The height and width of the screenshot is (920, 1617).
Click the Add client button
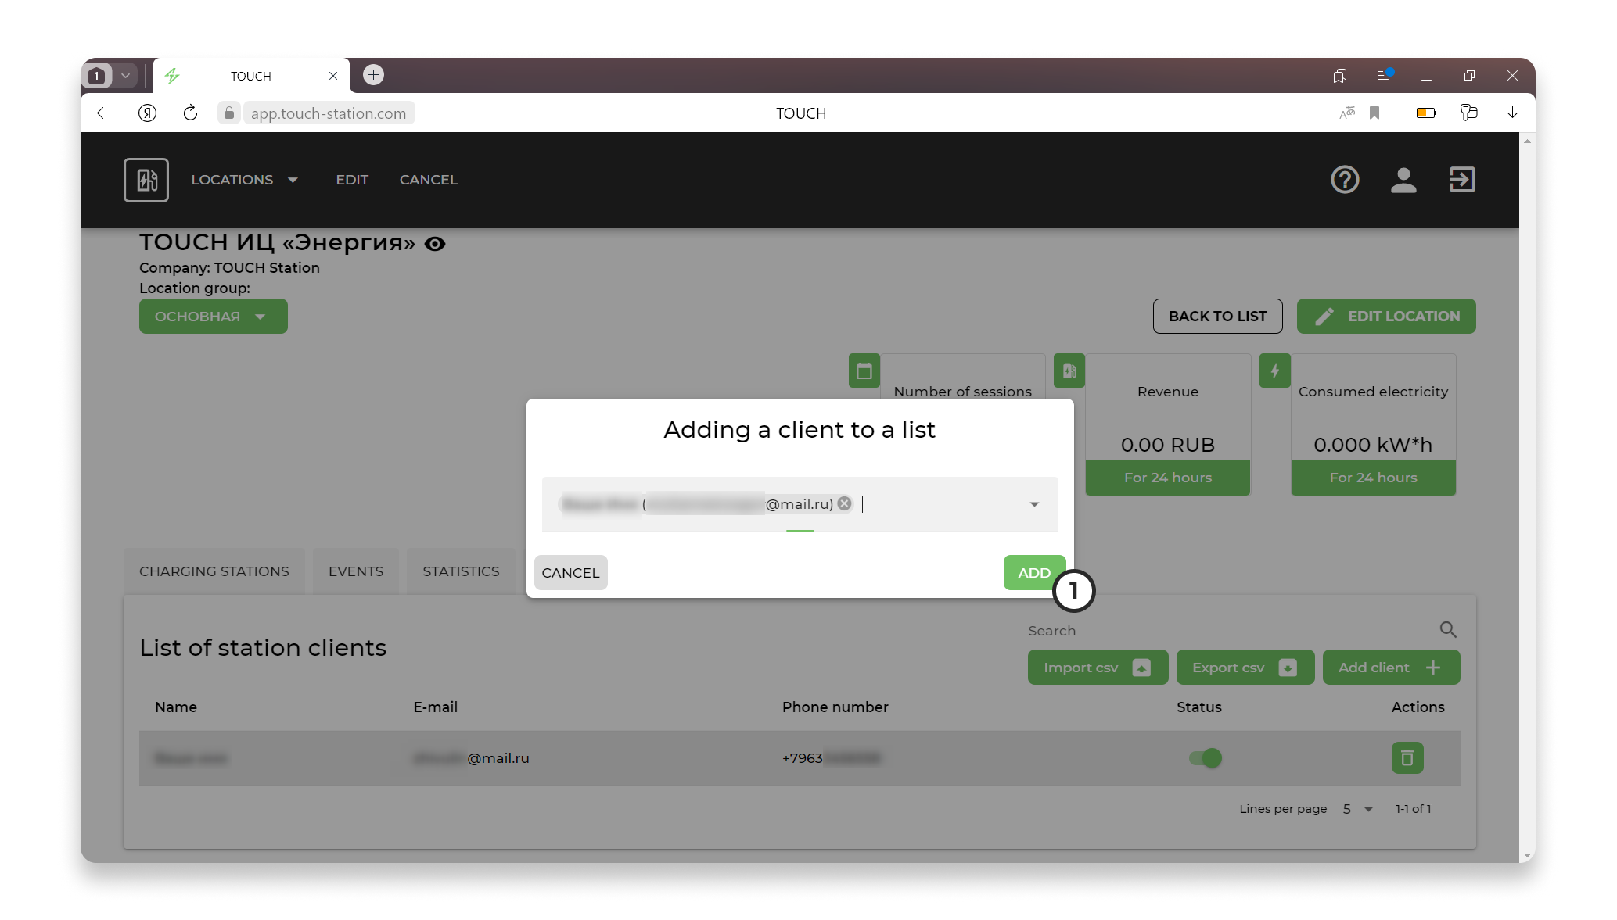click(1391, 668)
